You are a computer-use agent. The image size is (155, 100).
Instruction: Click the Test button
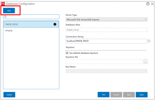pos(104,95)
